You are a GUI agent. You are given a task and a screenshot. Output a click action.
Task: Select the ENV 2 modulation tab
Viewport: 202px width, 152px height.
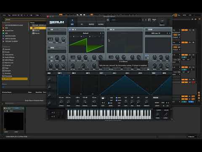[74, 73]
